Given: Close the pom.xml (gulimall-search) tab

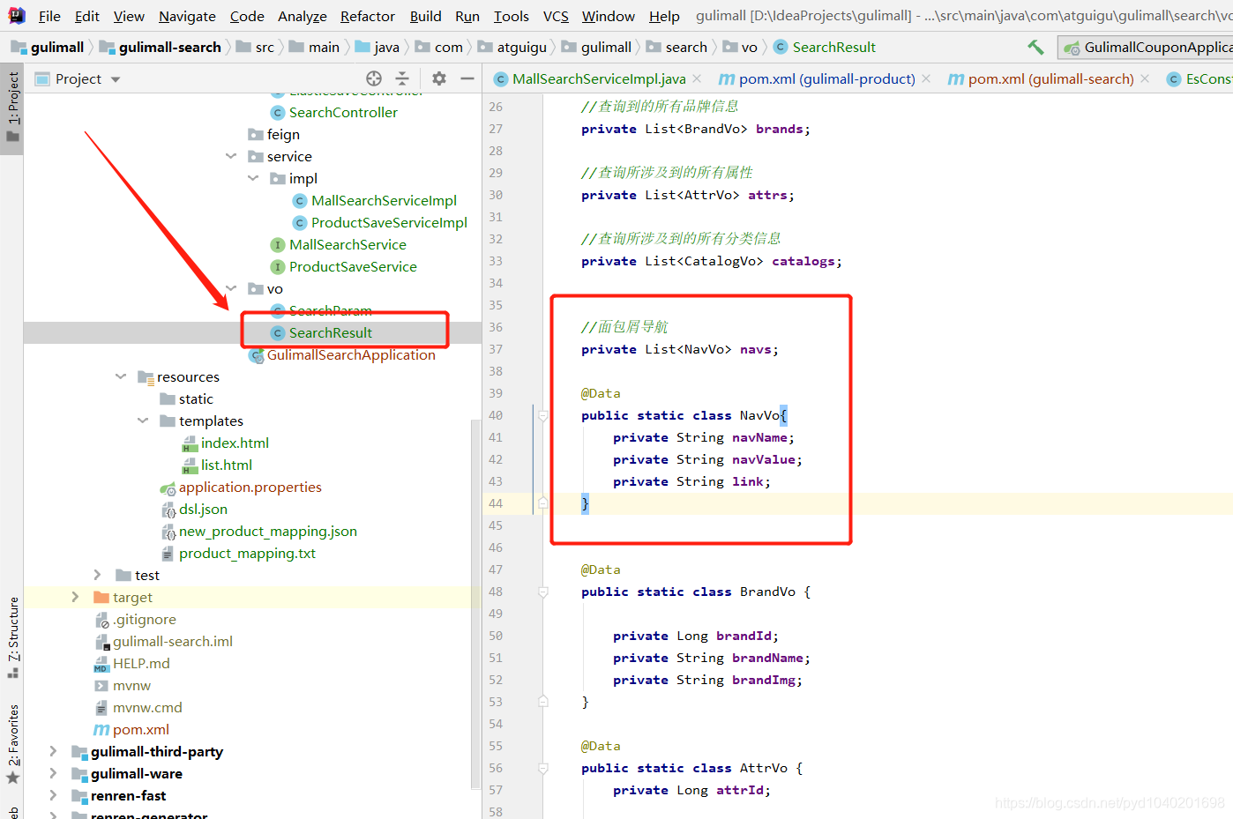Looking at the screenshot, I should point(1145,78).
